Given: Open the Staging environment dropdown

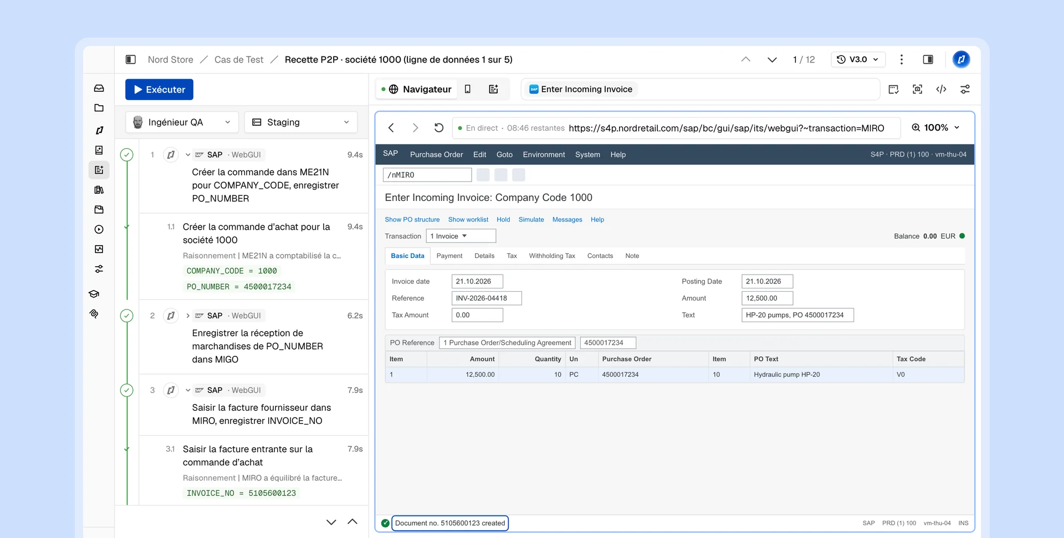Looking at the screenshot, I should (x=301, y=122).
